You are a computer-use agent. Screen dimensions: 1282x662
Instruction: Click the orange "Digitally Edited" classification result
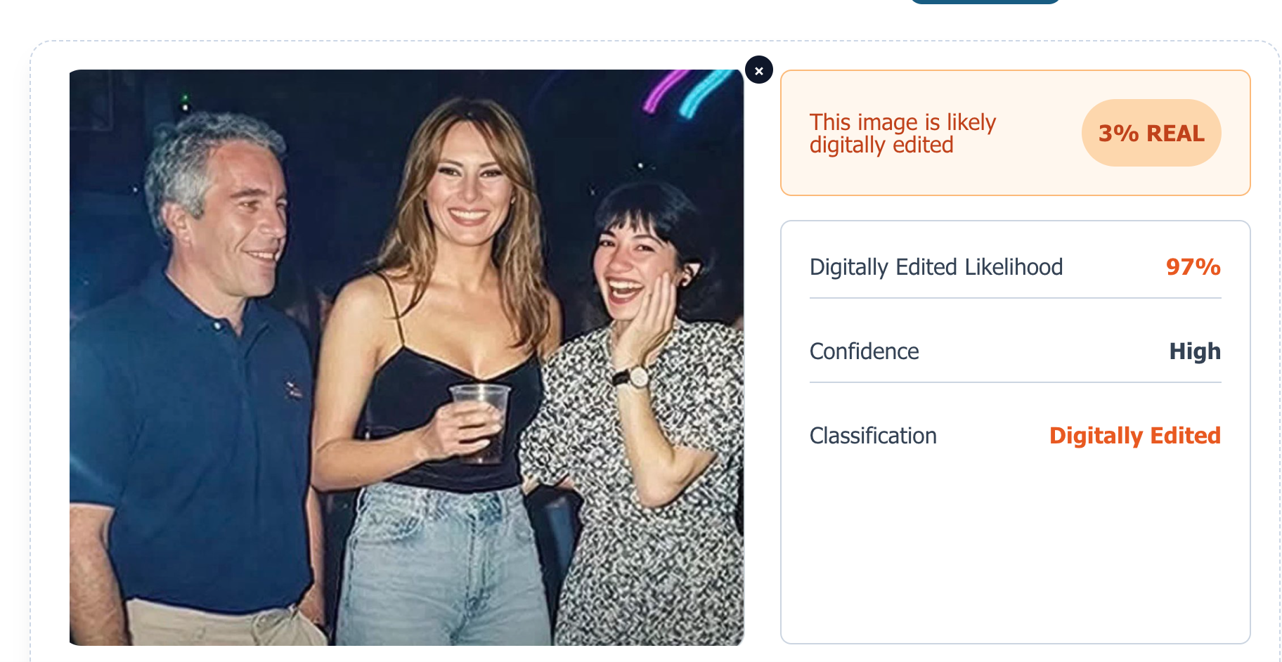point(1134,436)
